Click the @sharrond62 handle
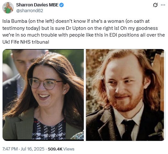 click(30, 11)
